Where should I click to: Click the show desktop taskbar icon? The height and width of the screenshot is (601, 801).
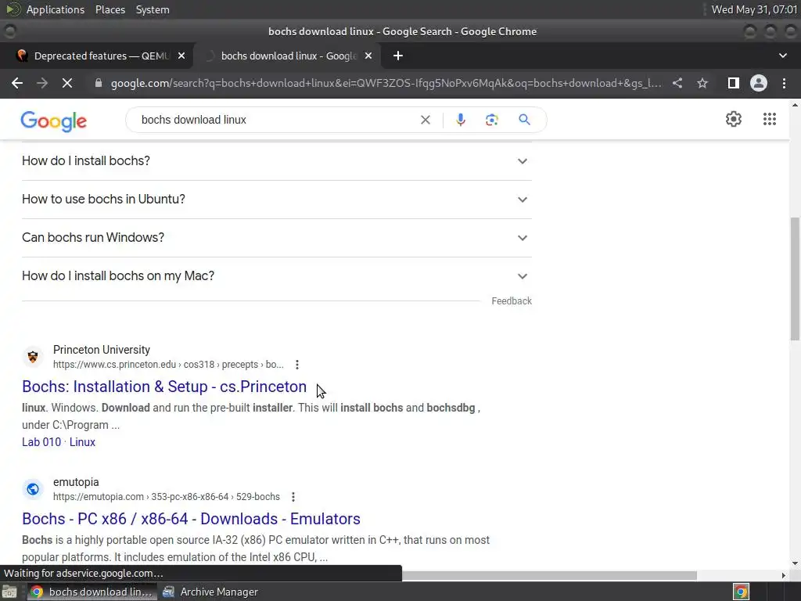[9, 592]
